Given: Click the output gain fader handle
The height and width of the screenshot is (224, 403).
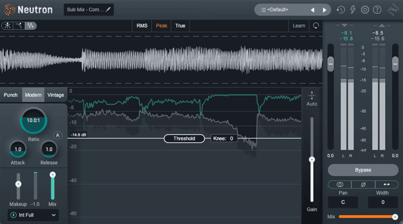Looking at the screenshot, I should pos(396,64).
